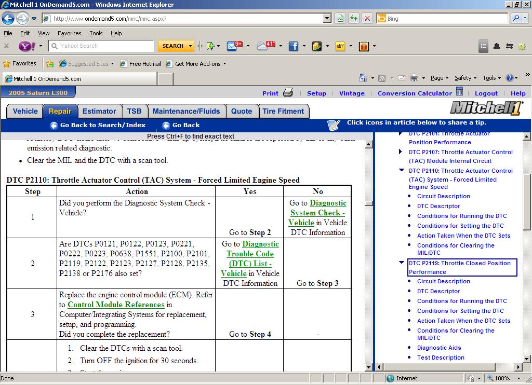Click the Facebook toolbar icon
532x385 pixels.
[x=294, y=46]
